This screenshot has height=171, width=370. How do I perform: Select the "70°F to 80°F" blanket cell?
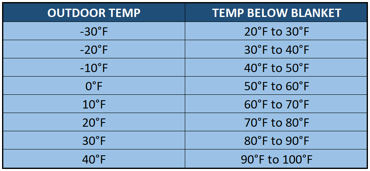click(277, 123)
